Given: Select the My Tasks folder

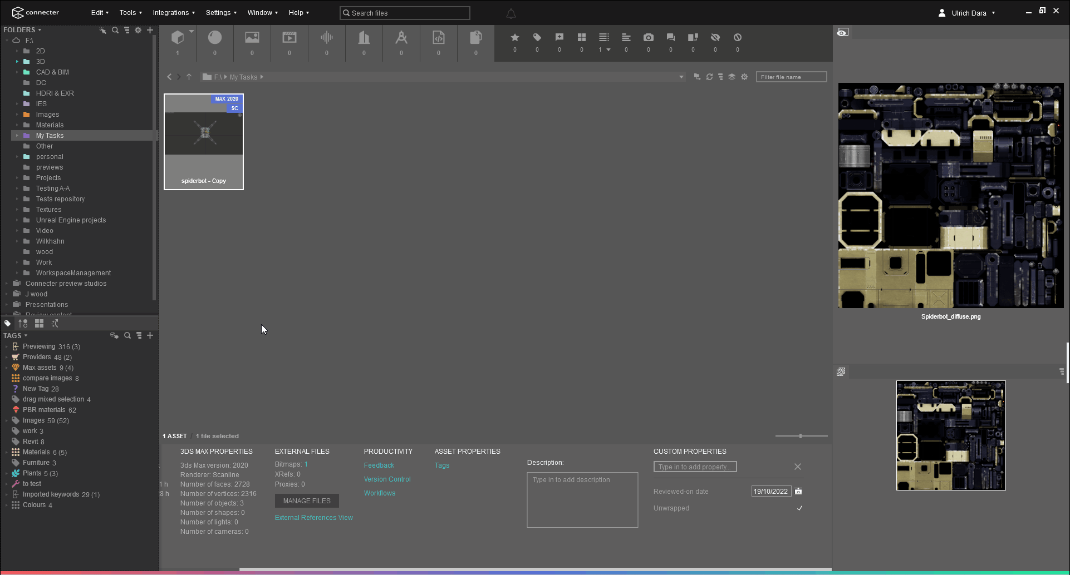Looking at the screenshot, I should (x=50, y=136).
